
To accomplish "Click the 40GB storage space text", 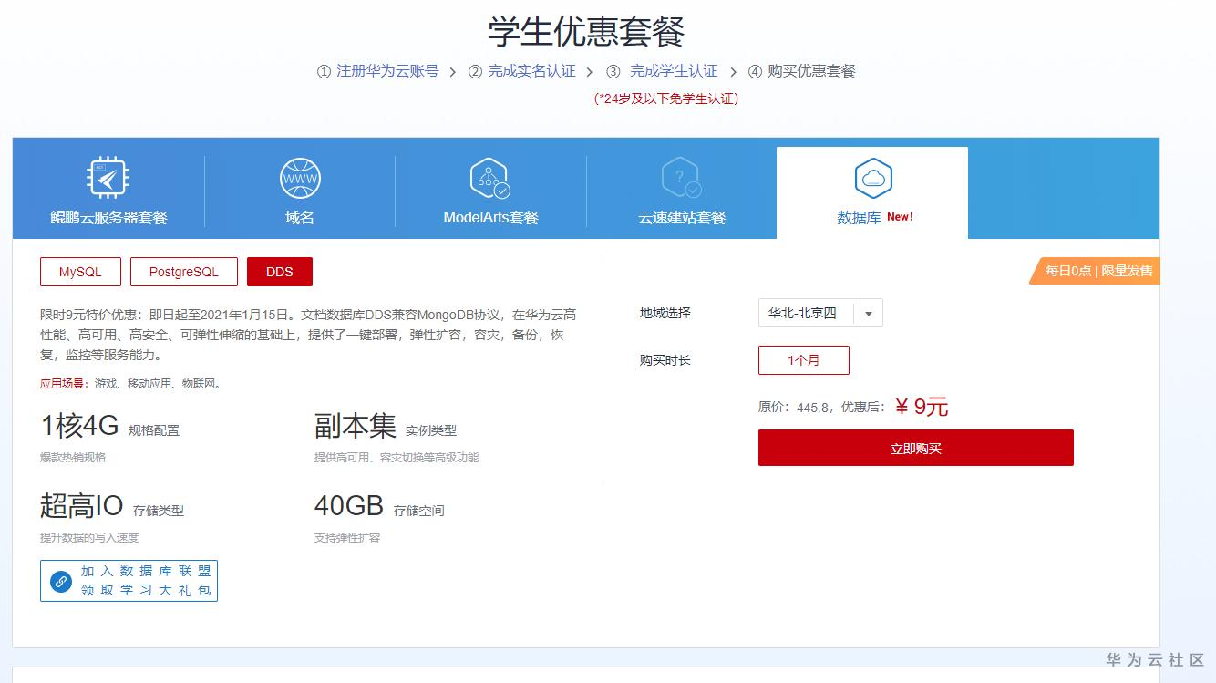I will click(349, 505).
